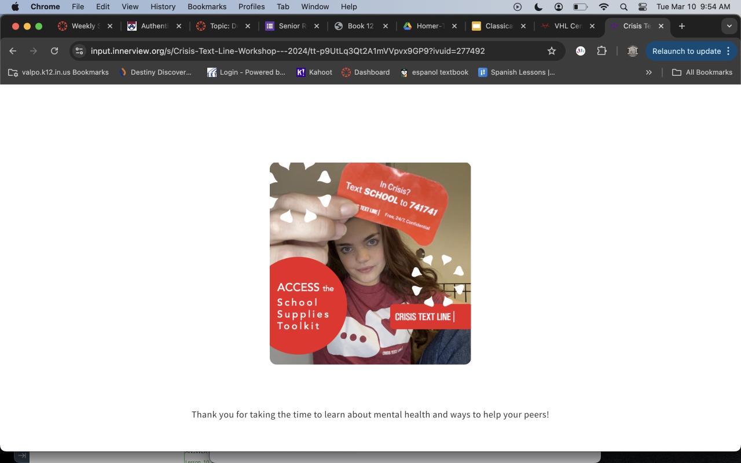Viewport: 741px width, 463px height.
Task: Open the Extensions puzzle menu
Action: pyautogui.click(x=601, y=51)
